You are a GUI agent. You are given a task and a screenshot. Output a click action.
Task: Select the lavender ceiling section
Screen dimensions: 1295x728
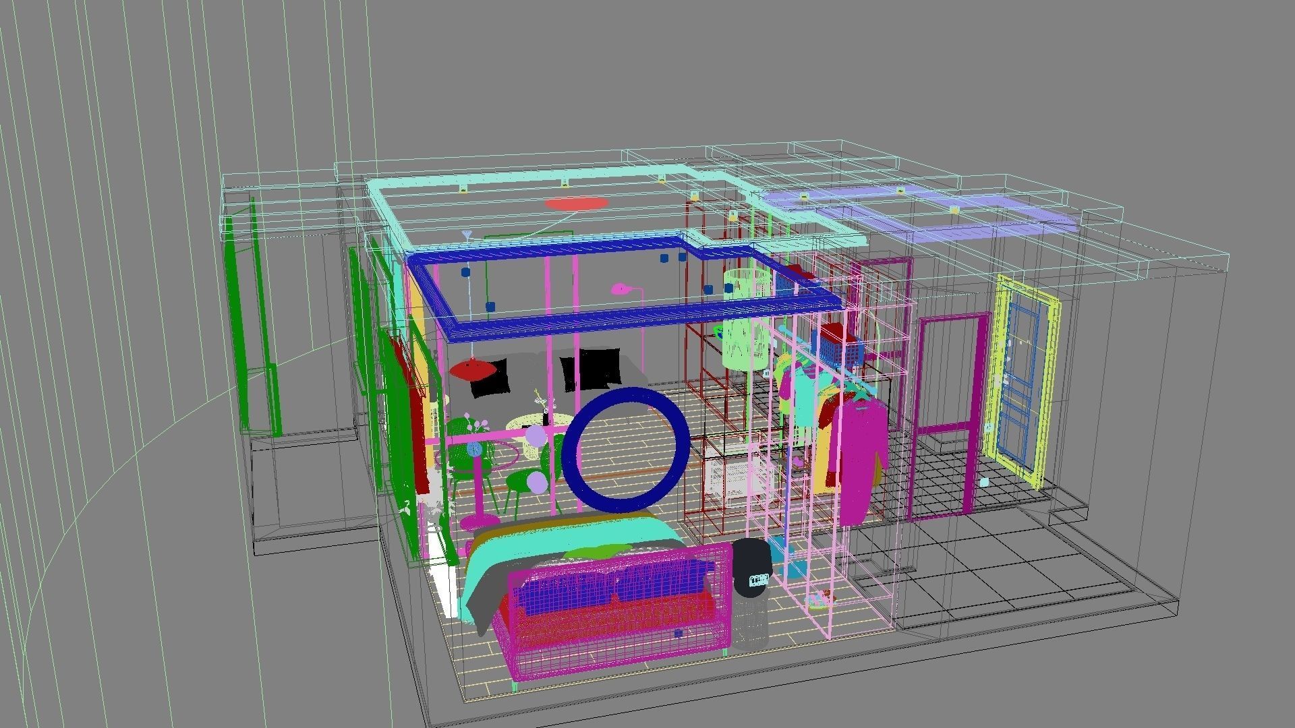[x=917, y=214]
